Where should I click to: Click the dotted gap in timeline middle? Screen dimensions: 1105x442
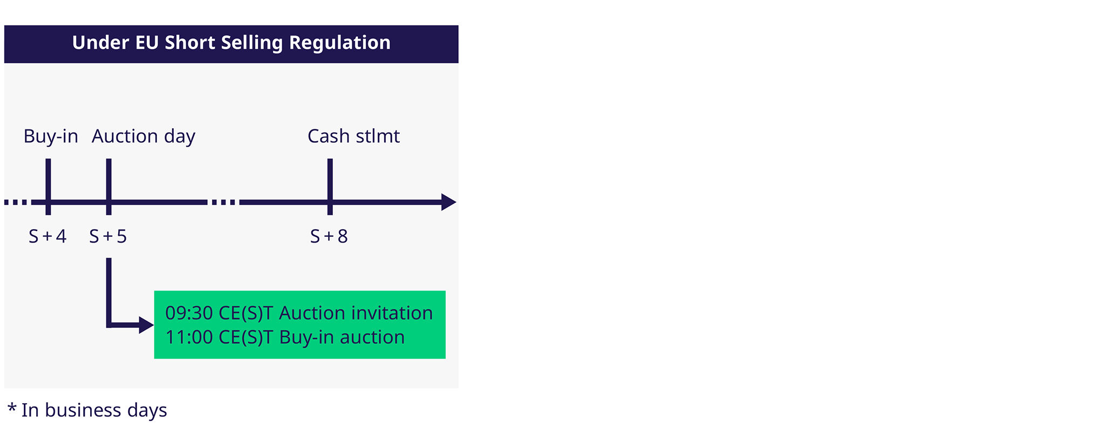coord(223,202)
